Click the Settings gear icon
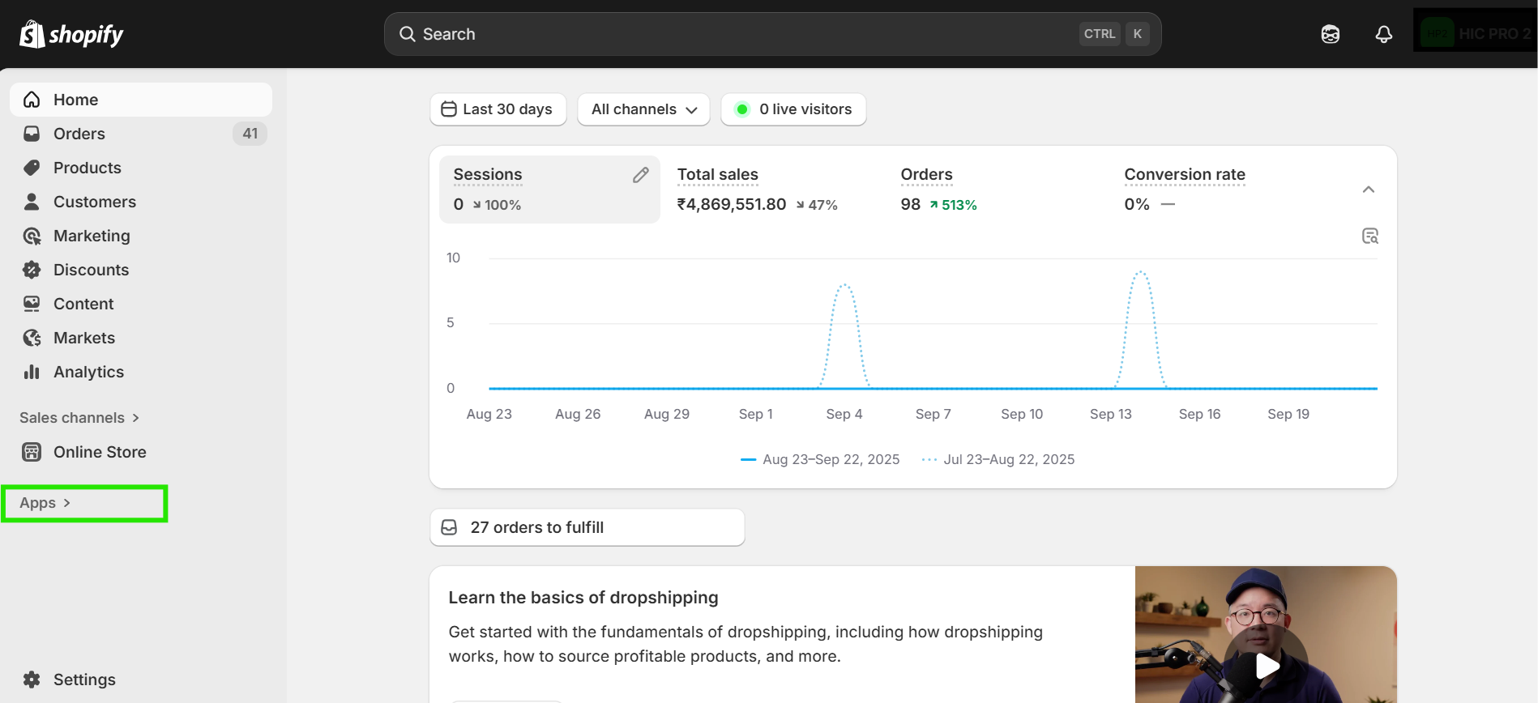 click(x=32, y=680)
